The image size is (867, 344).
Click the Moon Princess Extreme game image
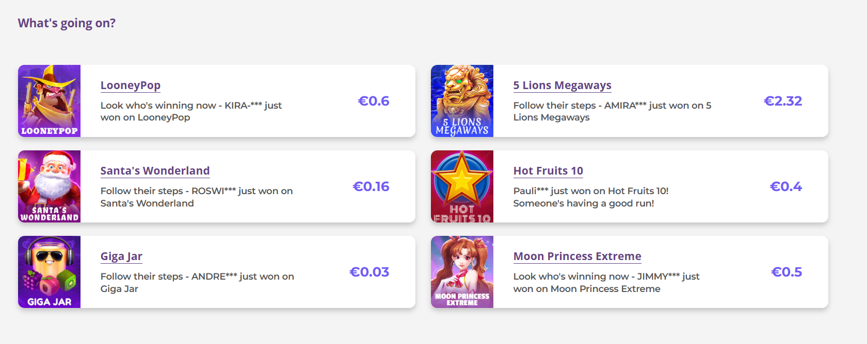[x=462, y=272]
